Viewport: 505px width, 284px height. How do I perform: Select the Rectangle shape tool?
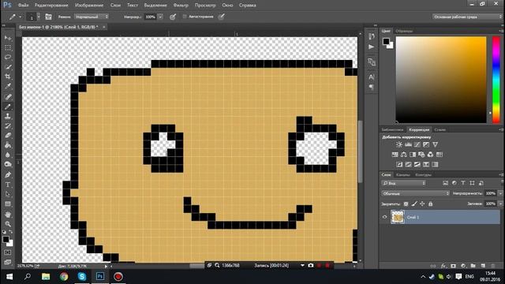(x=8, y=204)
